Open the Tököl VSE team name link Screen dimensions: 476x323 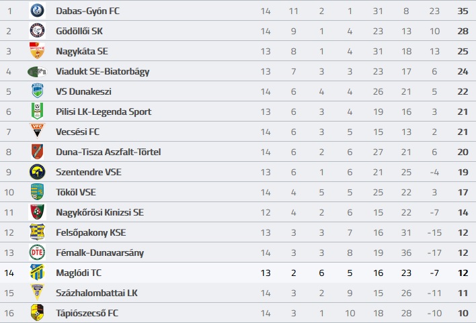[76, 192]
